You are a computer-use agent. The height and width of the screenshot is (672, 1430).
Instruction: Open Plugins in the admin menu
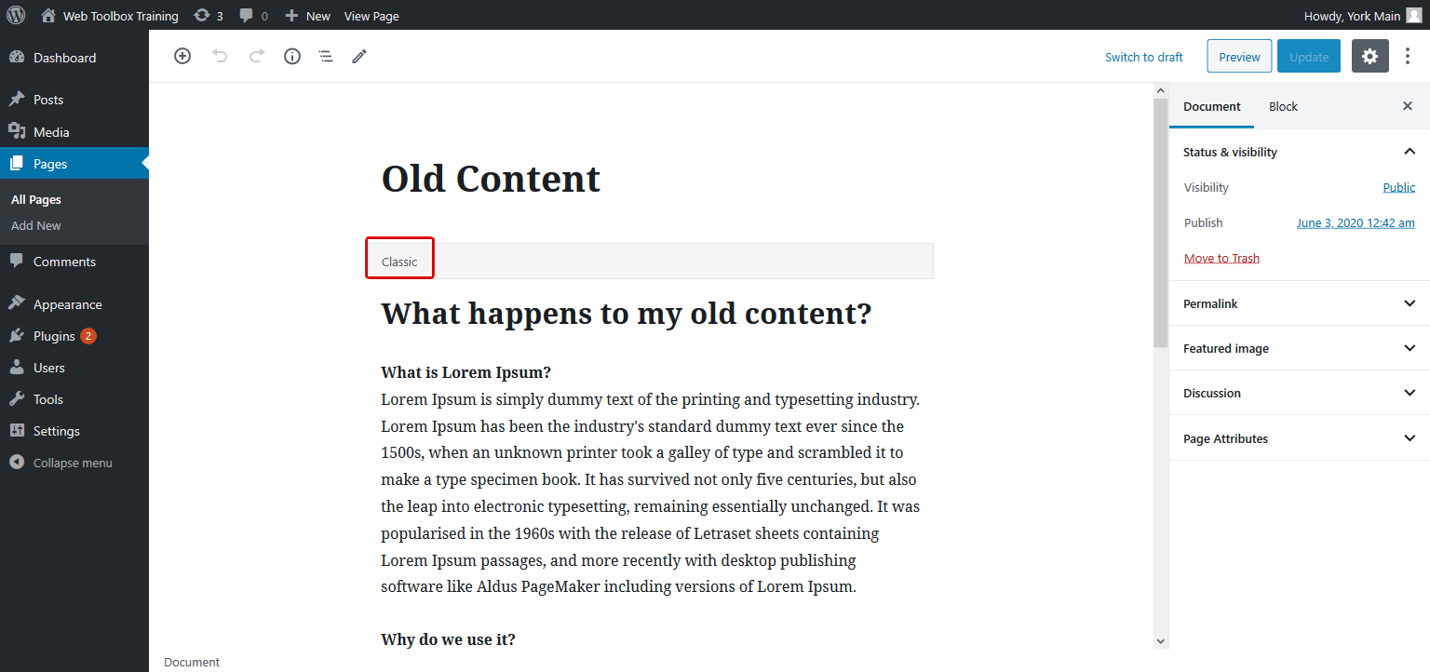(74, 336)
